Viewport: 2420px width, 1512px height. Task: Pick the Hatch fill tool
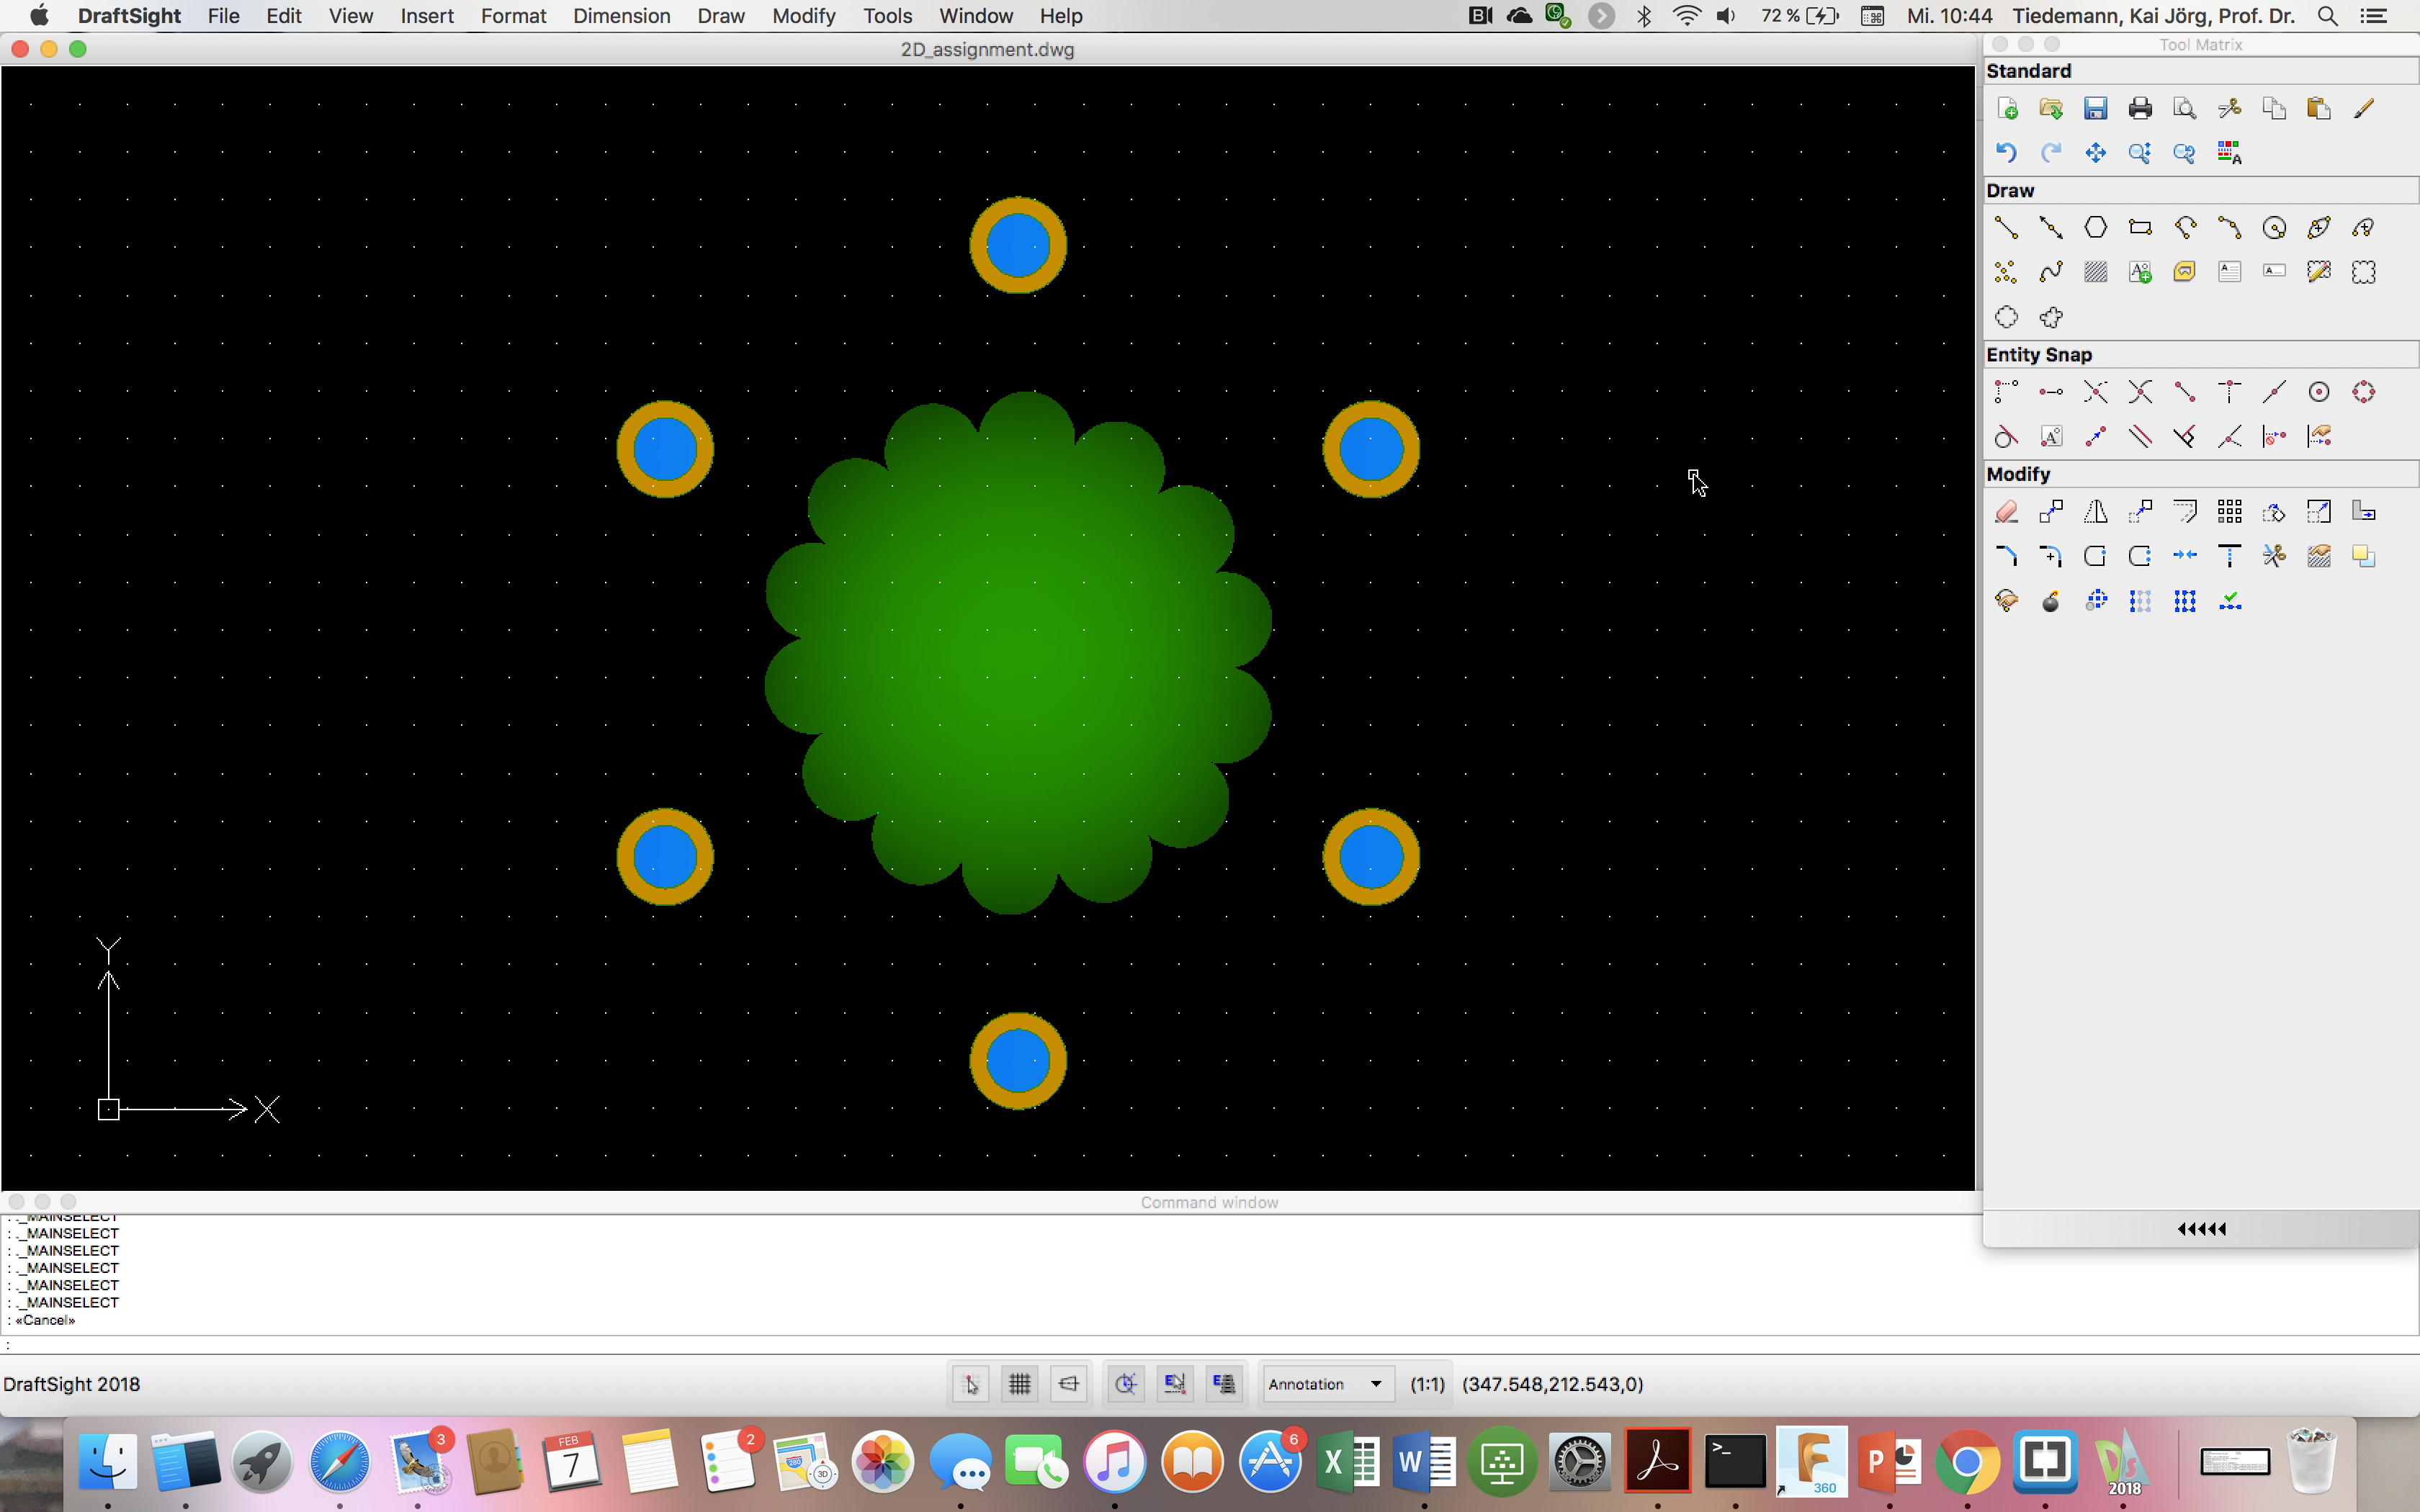(x=2095, y=272)
